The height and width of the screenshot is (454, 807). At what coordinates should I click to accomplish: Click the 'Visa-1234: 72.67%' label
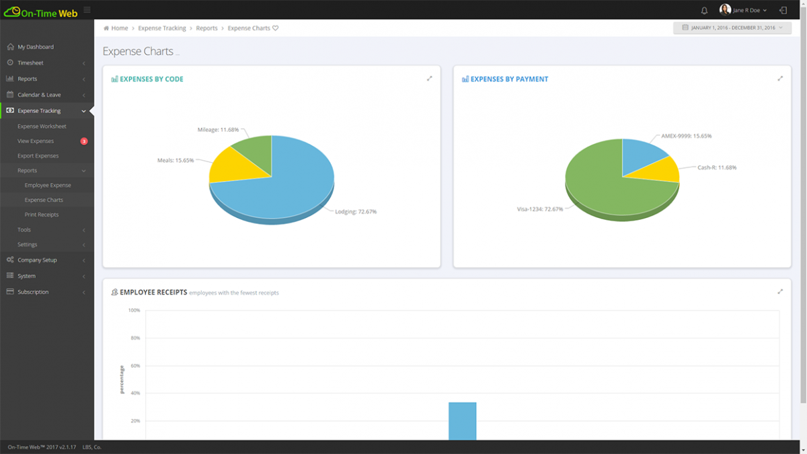(x=540, y=209)
